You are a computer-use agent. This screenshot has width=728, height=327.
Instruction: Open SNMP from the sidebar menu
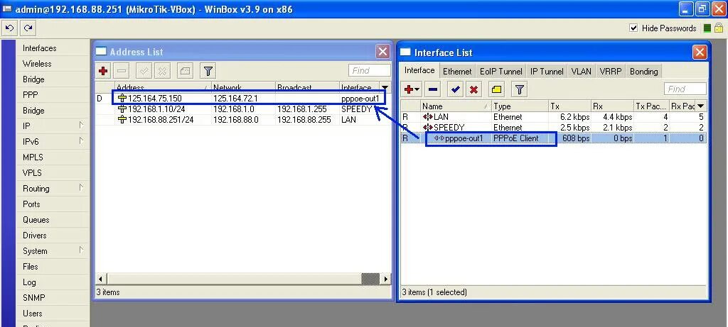coord(33,298)
